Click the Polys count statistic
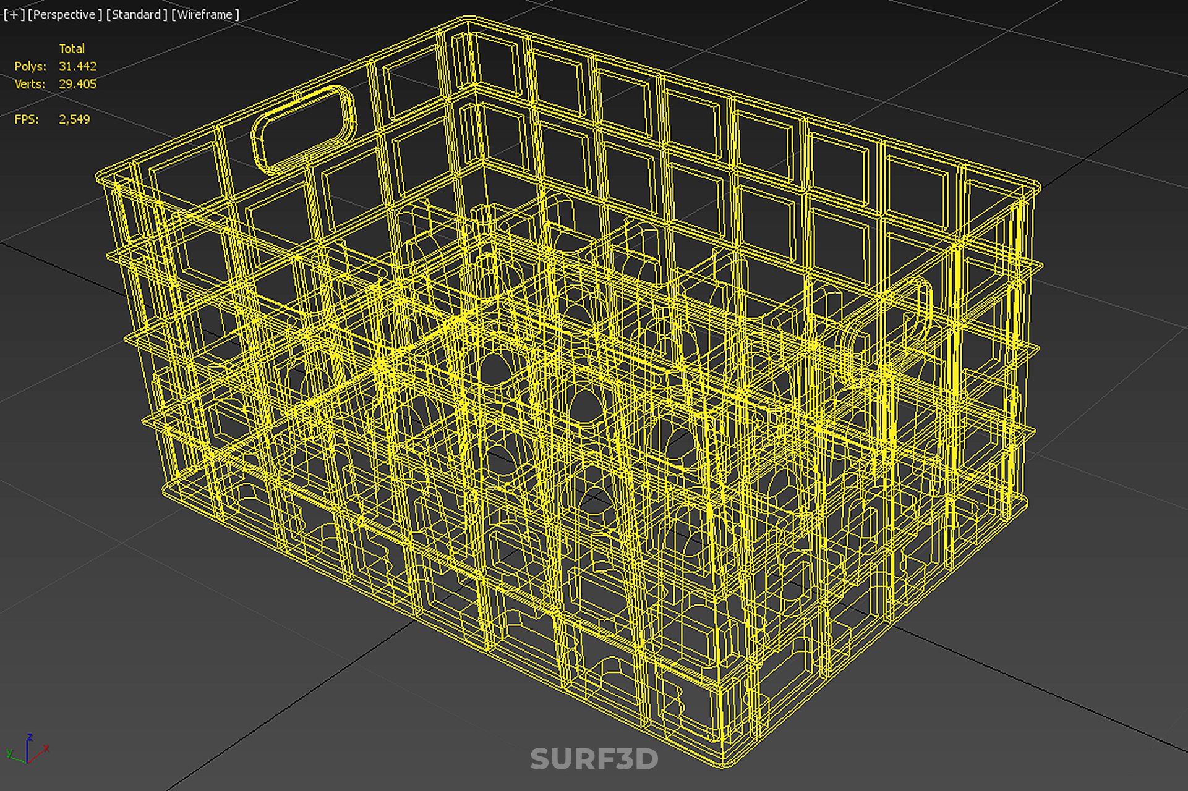Screen dimensions: 1188x791 [77, 66]
